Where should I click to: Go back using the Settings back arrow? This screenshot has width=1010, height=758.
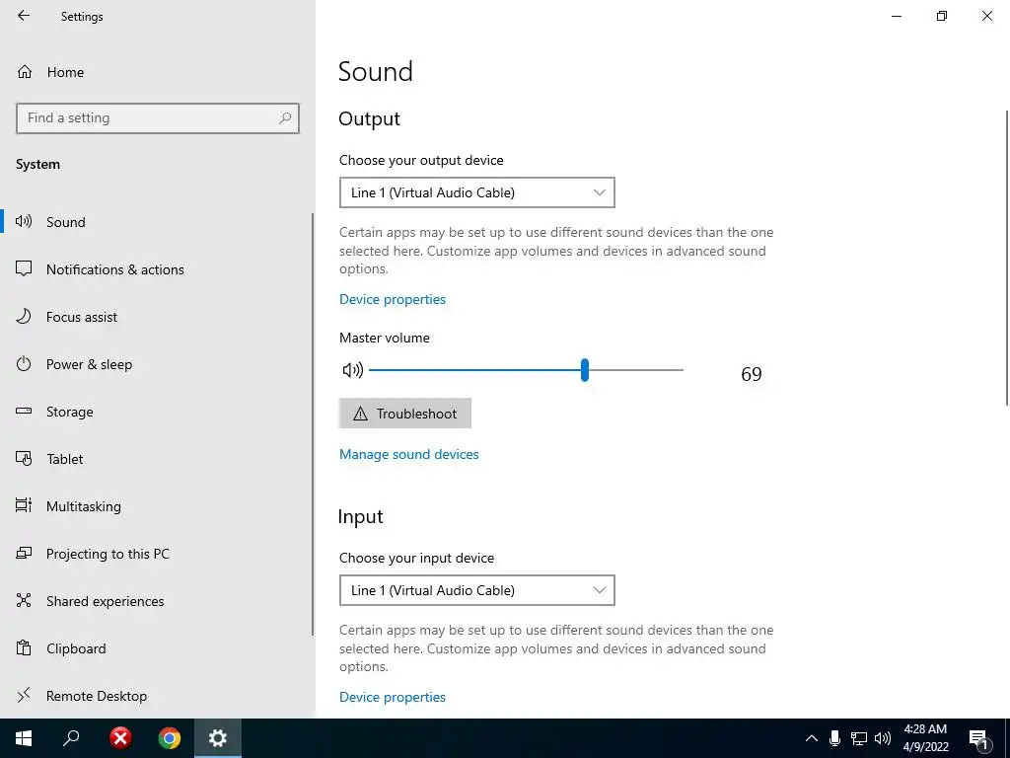tap(24, 16)
